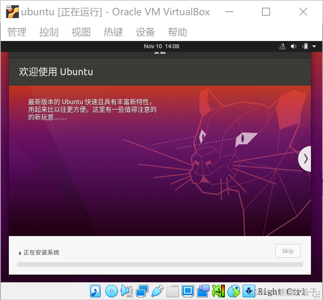Screen dimensions: 323x300
Task: Click the VirtualBox app icon in title bar
Action: tap(12, 12)
